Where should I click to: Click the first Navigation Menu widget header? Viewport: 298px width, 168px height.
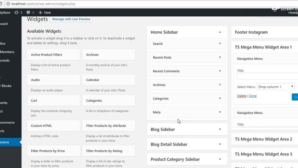(x=266, y=59)
